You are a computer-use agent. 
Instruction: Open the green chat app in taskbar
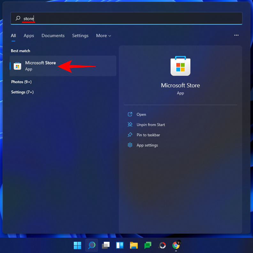tap(148, 245)
